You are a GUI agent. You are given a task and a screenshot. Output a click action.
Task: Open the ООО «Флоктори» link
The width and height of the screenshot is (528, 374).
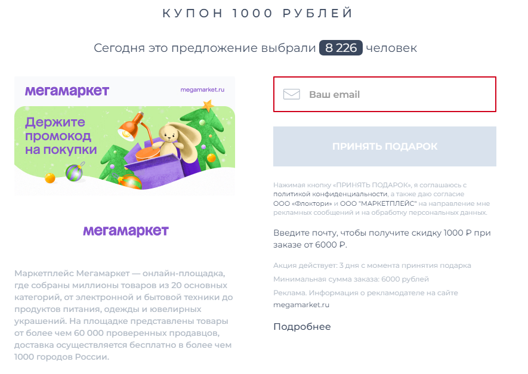point(302,203)
